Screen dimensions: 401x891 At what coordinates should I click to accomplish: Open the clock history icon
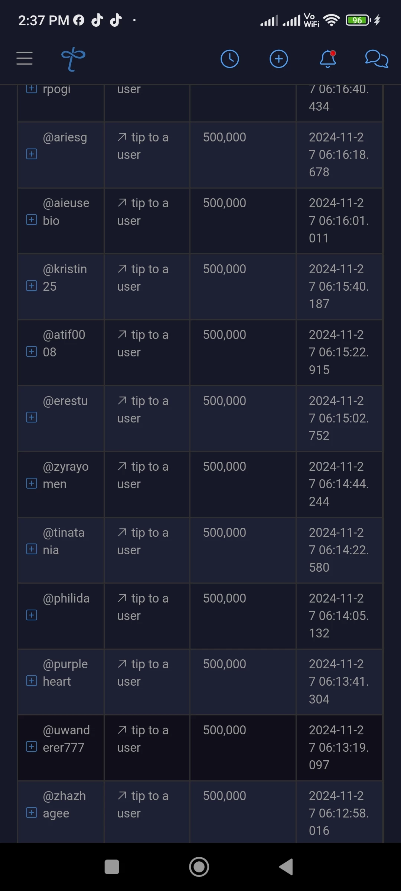pyautogui.click(x=230, y=59)
